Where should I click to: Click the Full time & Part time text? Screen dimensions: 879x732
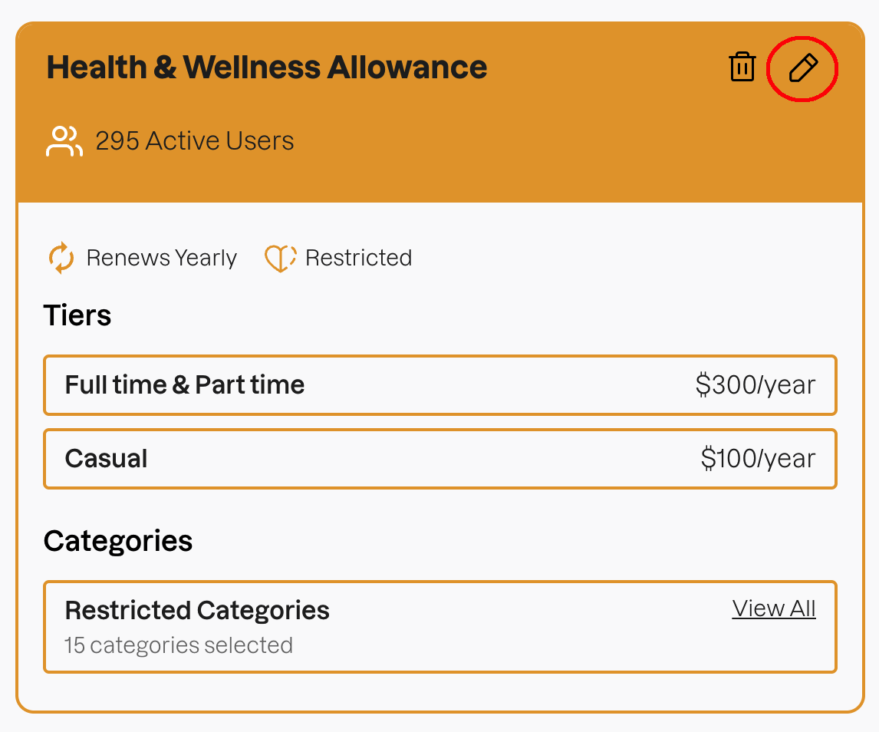[185, 385]
